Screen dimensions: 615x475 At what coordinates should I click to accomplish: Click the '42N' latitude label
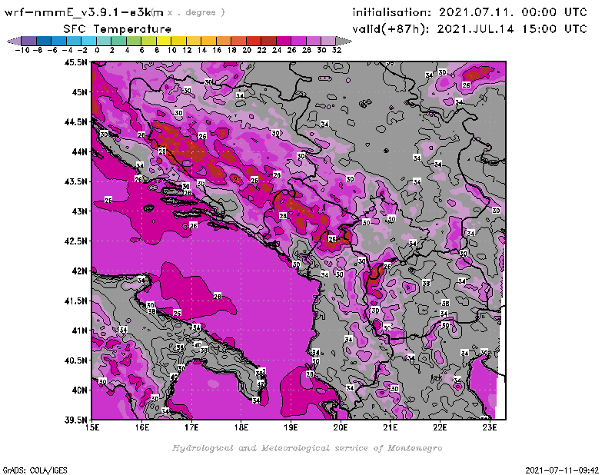click(79, 271)
